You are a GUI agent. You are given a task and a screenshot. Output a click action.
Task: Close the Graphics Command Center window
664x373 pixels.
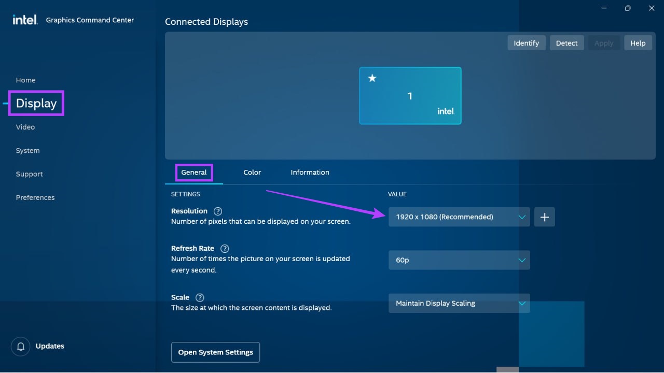[652, 8]
